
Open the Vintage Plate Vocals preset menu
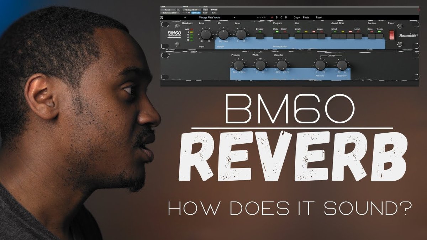coord(210,17)
